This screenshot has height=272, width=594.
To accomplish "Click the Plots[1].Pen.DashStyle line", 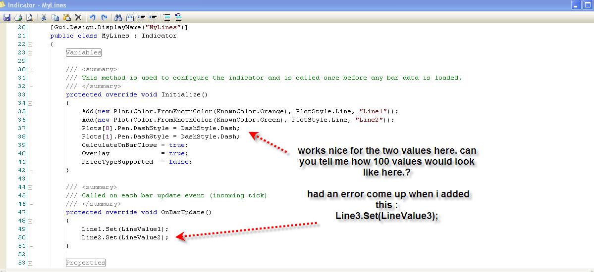I will pos(161,136).
